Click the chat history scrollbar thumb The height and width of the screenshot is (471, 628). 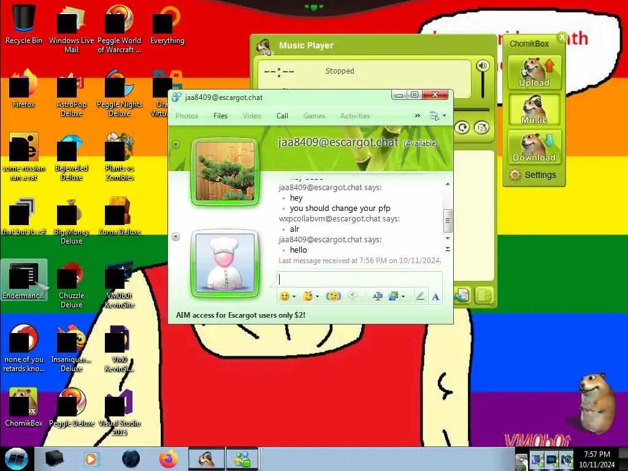pyautogui.click(x=448, y=220)
